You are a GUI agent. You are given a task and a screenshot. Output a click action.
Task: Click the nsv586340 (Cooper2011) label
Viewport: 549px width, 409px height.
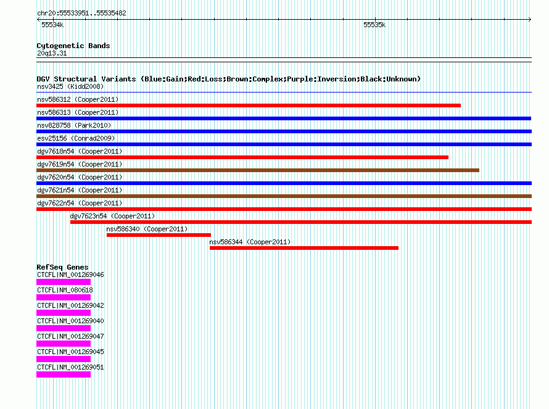coord(147,229)
